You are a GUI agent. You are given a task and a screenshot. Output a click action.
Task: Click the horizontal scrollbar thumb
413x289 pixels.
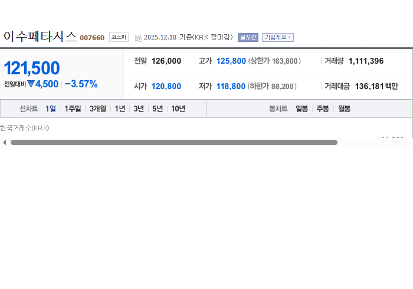point(174,142)
